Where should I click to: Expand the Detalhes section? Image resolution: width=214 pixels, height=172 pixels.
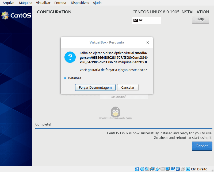coord(72,78)
